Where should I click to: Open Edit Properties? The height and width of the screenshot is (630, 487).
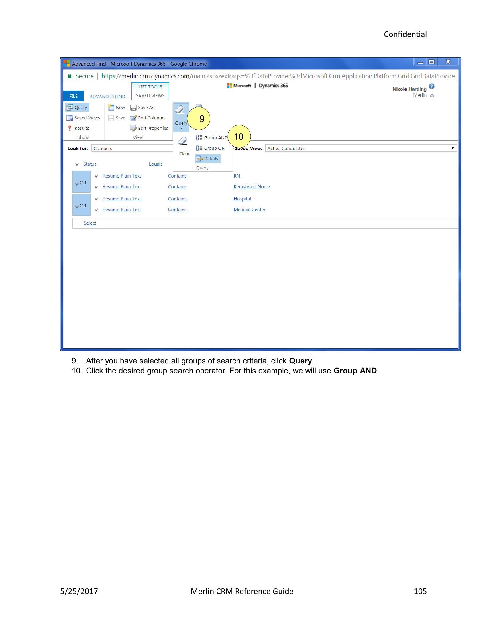pyautogui.click(x=150, y=128)
